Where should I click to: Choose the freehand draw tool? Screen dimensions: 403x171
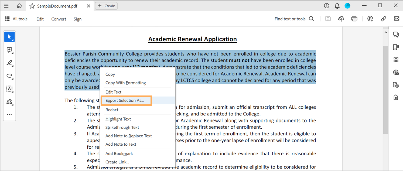[x=9, y=76]
